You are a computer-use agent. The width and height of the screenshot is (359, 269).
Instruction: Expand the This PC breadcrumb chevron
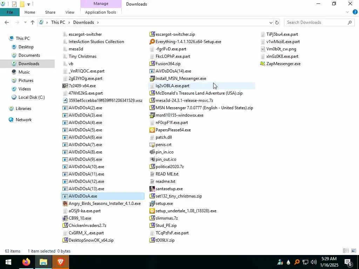[69, 22]
